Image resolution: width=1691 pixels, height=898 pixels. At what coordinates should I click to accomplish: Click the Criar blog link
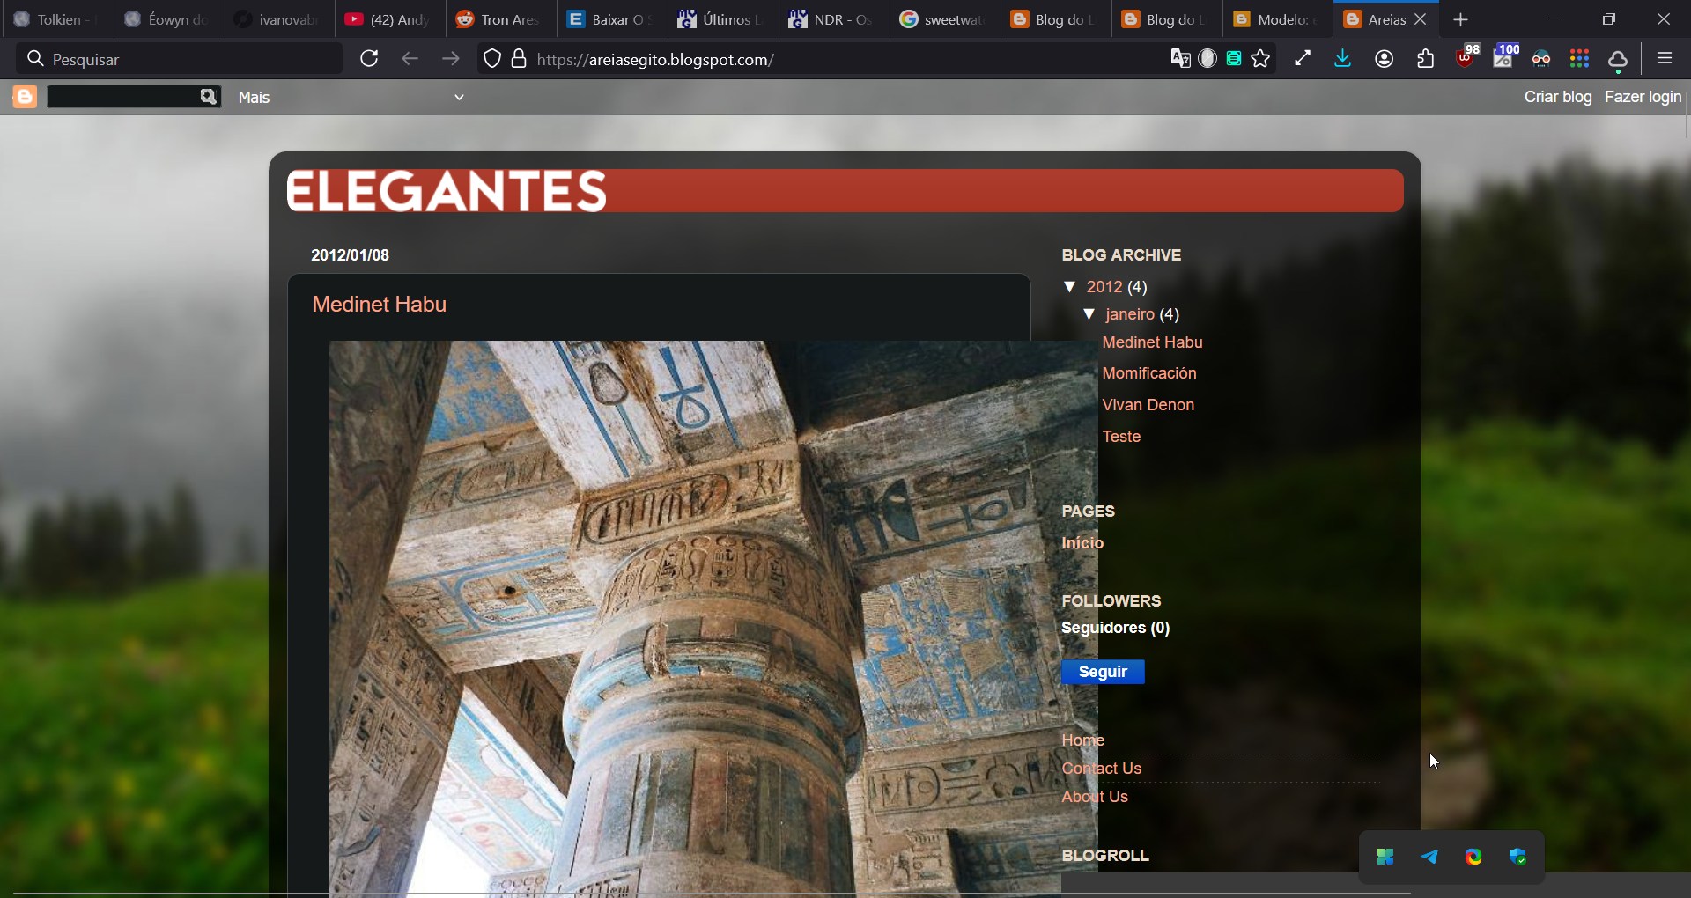1557,98
